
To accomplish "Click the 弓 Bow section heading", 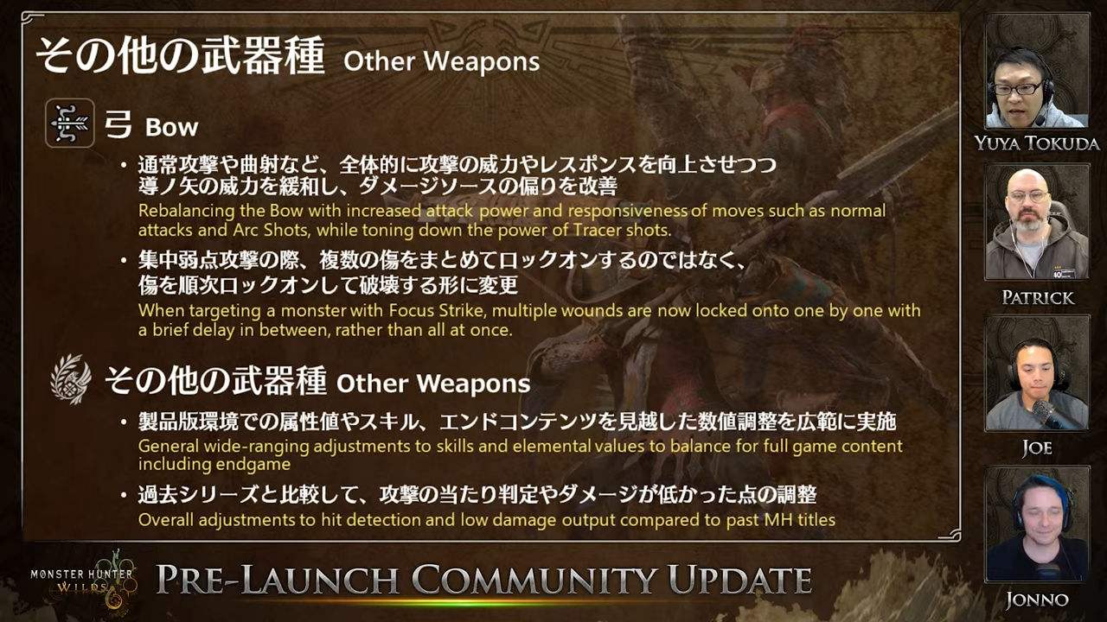I will [x=151, y=125].
